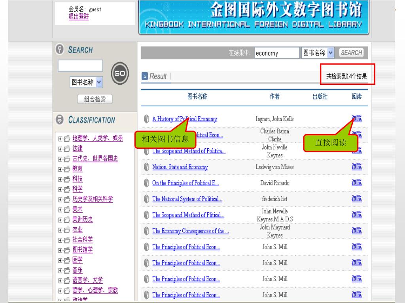Open the 农业 category link
This screenshot has height=303, width=405.
pyautogui.click(x=78, y=229)
